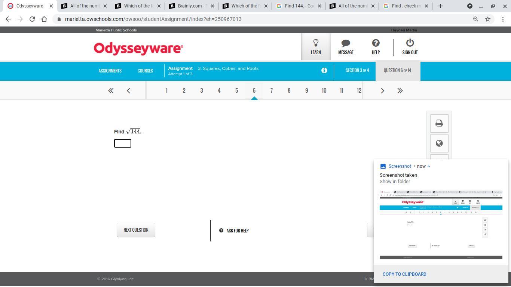Collapse the Screenshot notification chevron
Viewport: 511px width, 287px height.
coord(429,166)
